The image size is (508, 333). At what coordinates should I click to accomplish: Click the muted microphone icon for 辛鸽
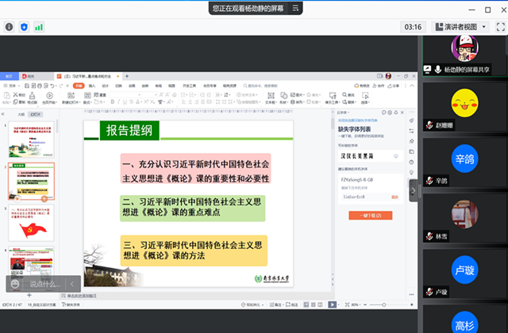point(428,181)
